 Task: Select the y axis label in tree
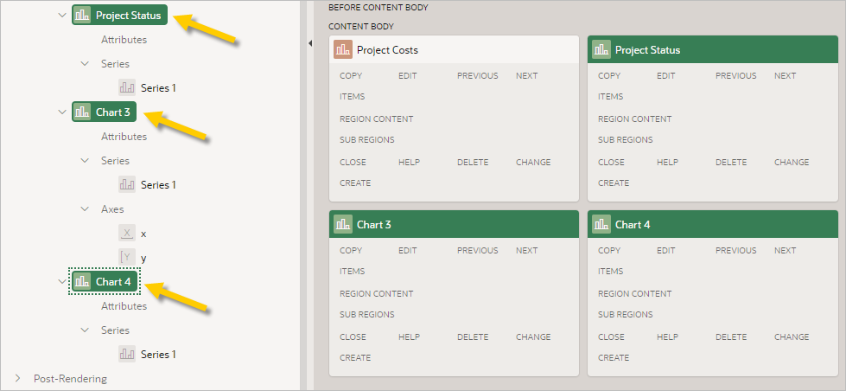click(x=143, y=258)
